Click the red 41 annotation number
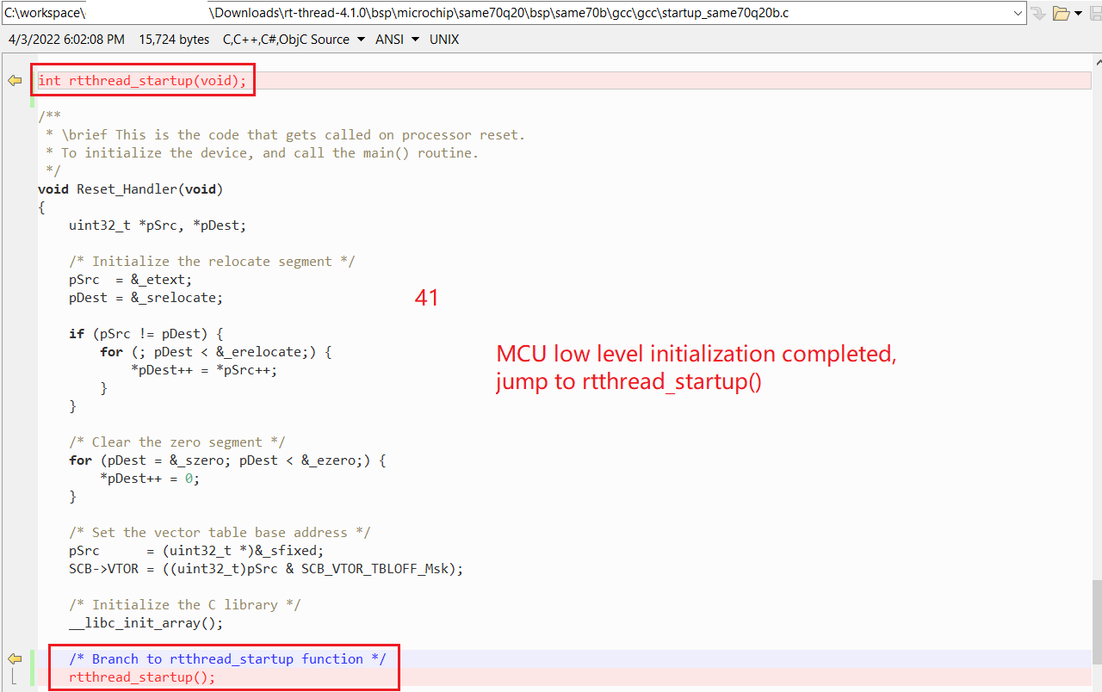The height and width of the screenshot is (692, 1102). (x=426, y=298)
